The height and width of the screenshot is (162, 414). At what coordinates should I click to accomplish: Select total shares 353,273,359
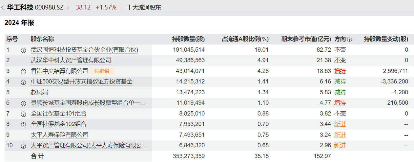(189, 156)
